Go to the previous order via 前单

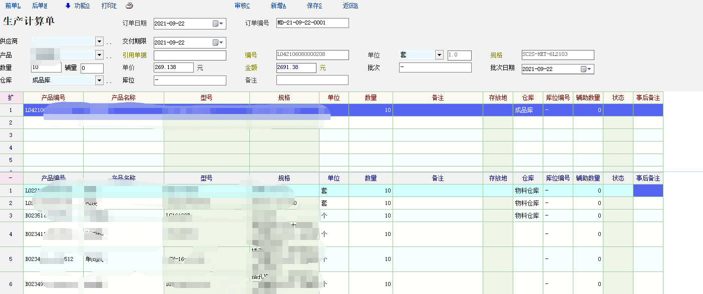click(x=13, y=6)
